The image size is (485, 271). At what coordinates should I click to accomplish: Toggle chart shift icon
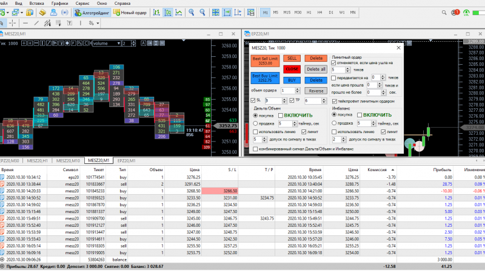[238, 13]
